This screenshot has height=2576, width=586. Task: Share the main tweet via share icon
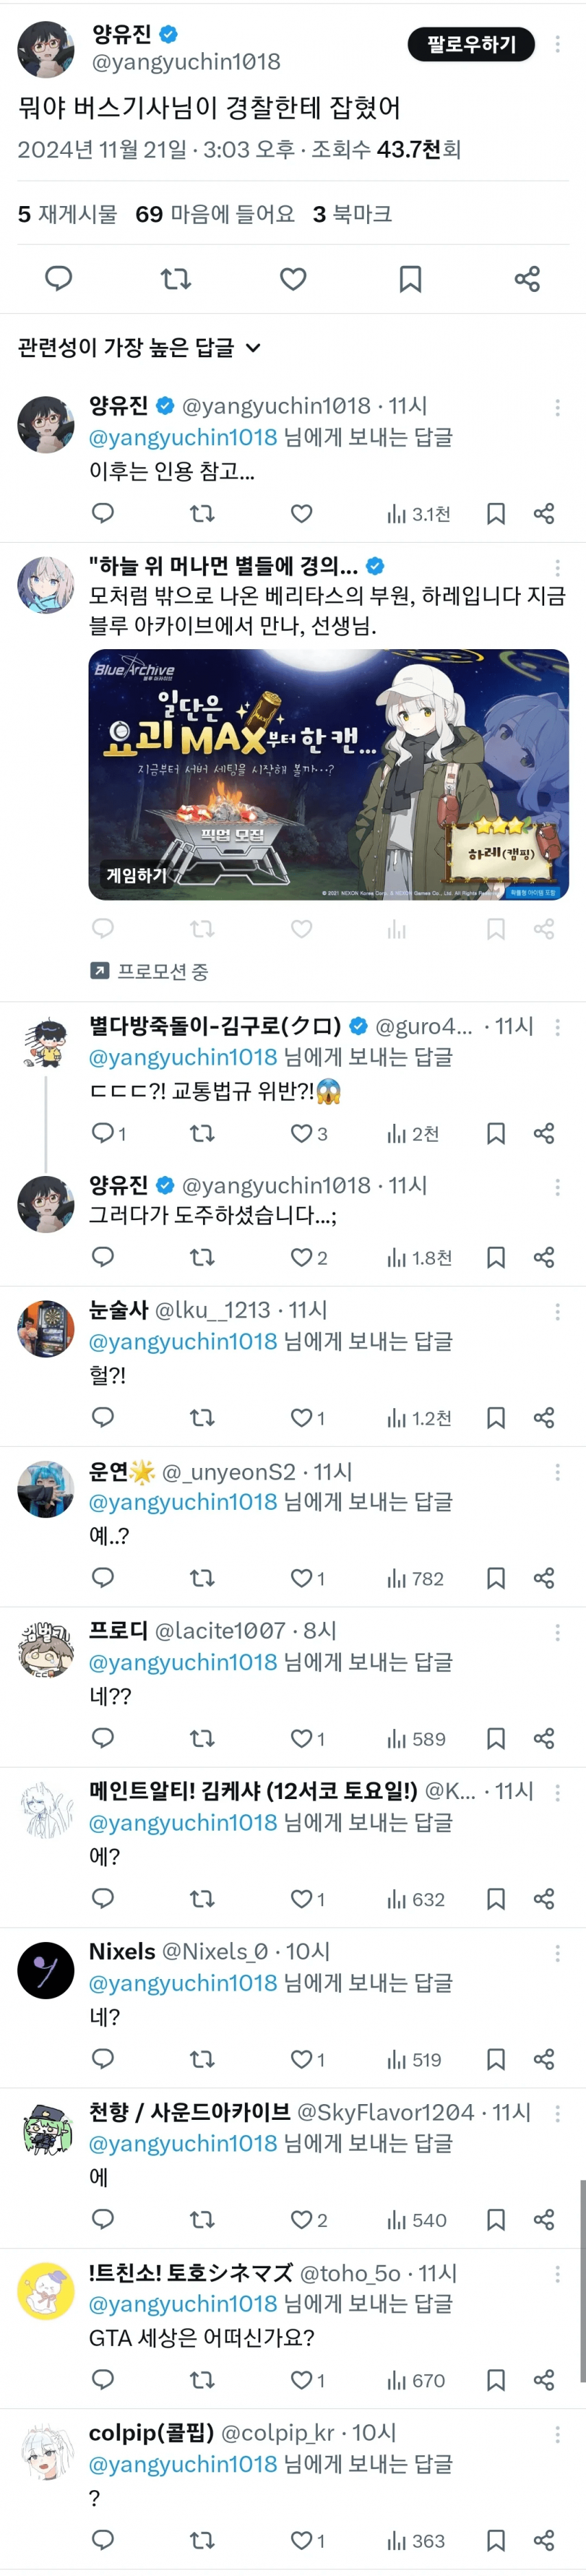tap(527, 279)
